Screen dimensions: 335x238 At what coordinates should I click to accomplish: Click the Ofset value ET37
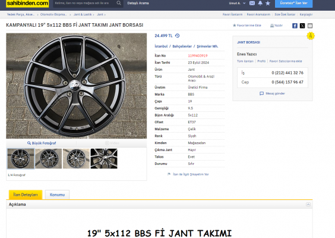click(192, 122)
